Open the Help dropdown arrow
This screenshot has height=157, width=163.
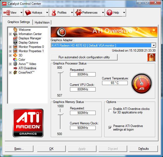click(x=124, y=13)
